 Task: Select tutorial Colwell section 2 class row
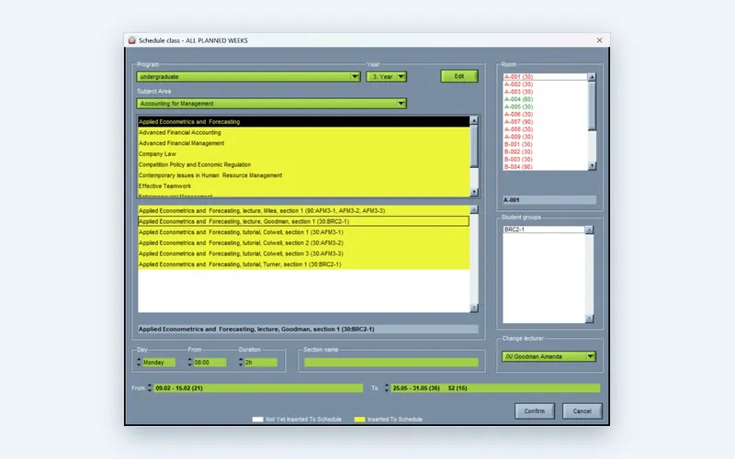[304, 243]
